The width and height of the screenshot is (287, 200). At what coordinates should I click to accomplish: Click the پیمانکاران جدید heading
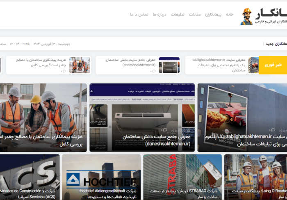(x=276, y=44)
